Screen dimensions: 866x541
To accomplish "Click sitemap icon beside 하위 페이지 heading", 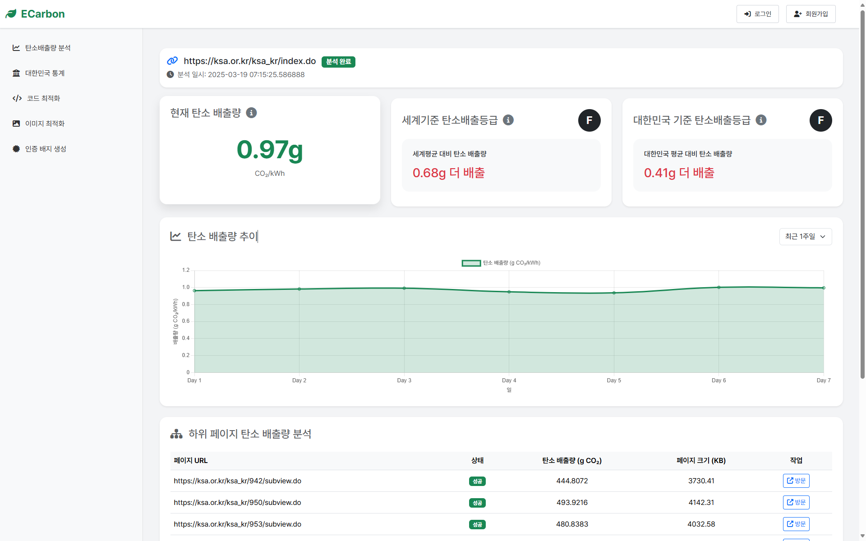I will (176, 434).
